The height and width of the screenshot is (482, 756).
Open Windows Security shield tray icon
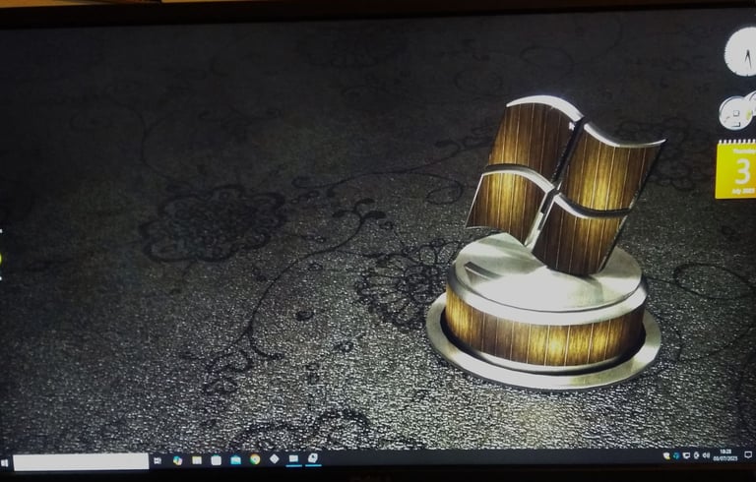(666, 456)
